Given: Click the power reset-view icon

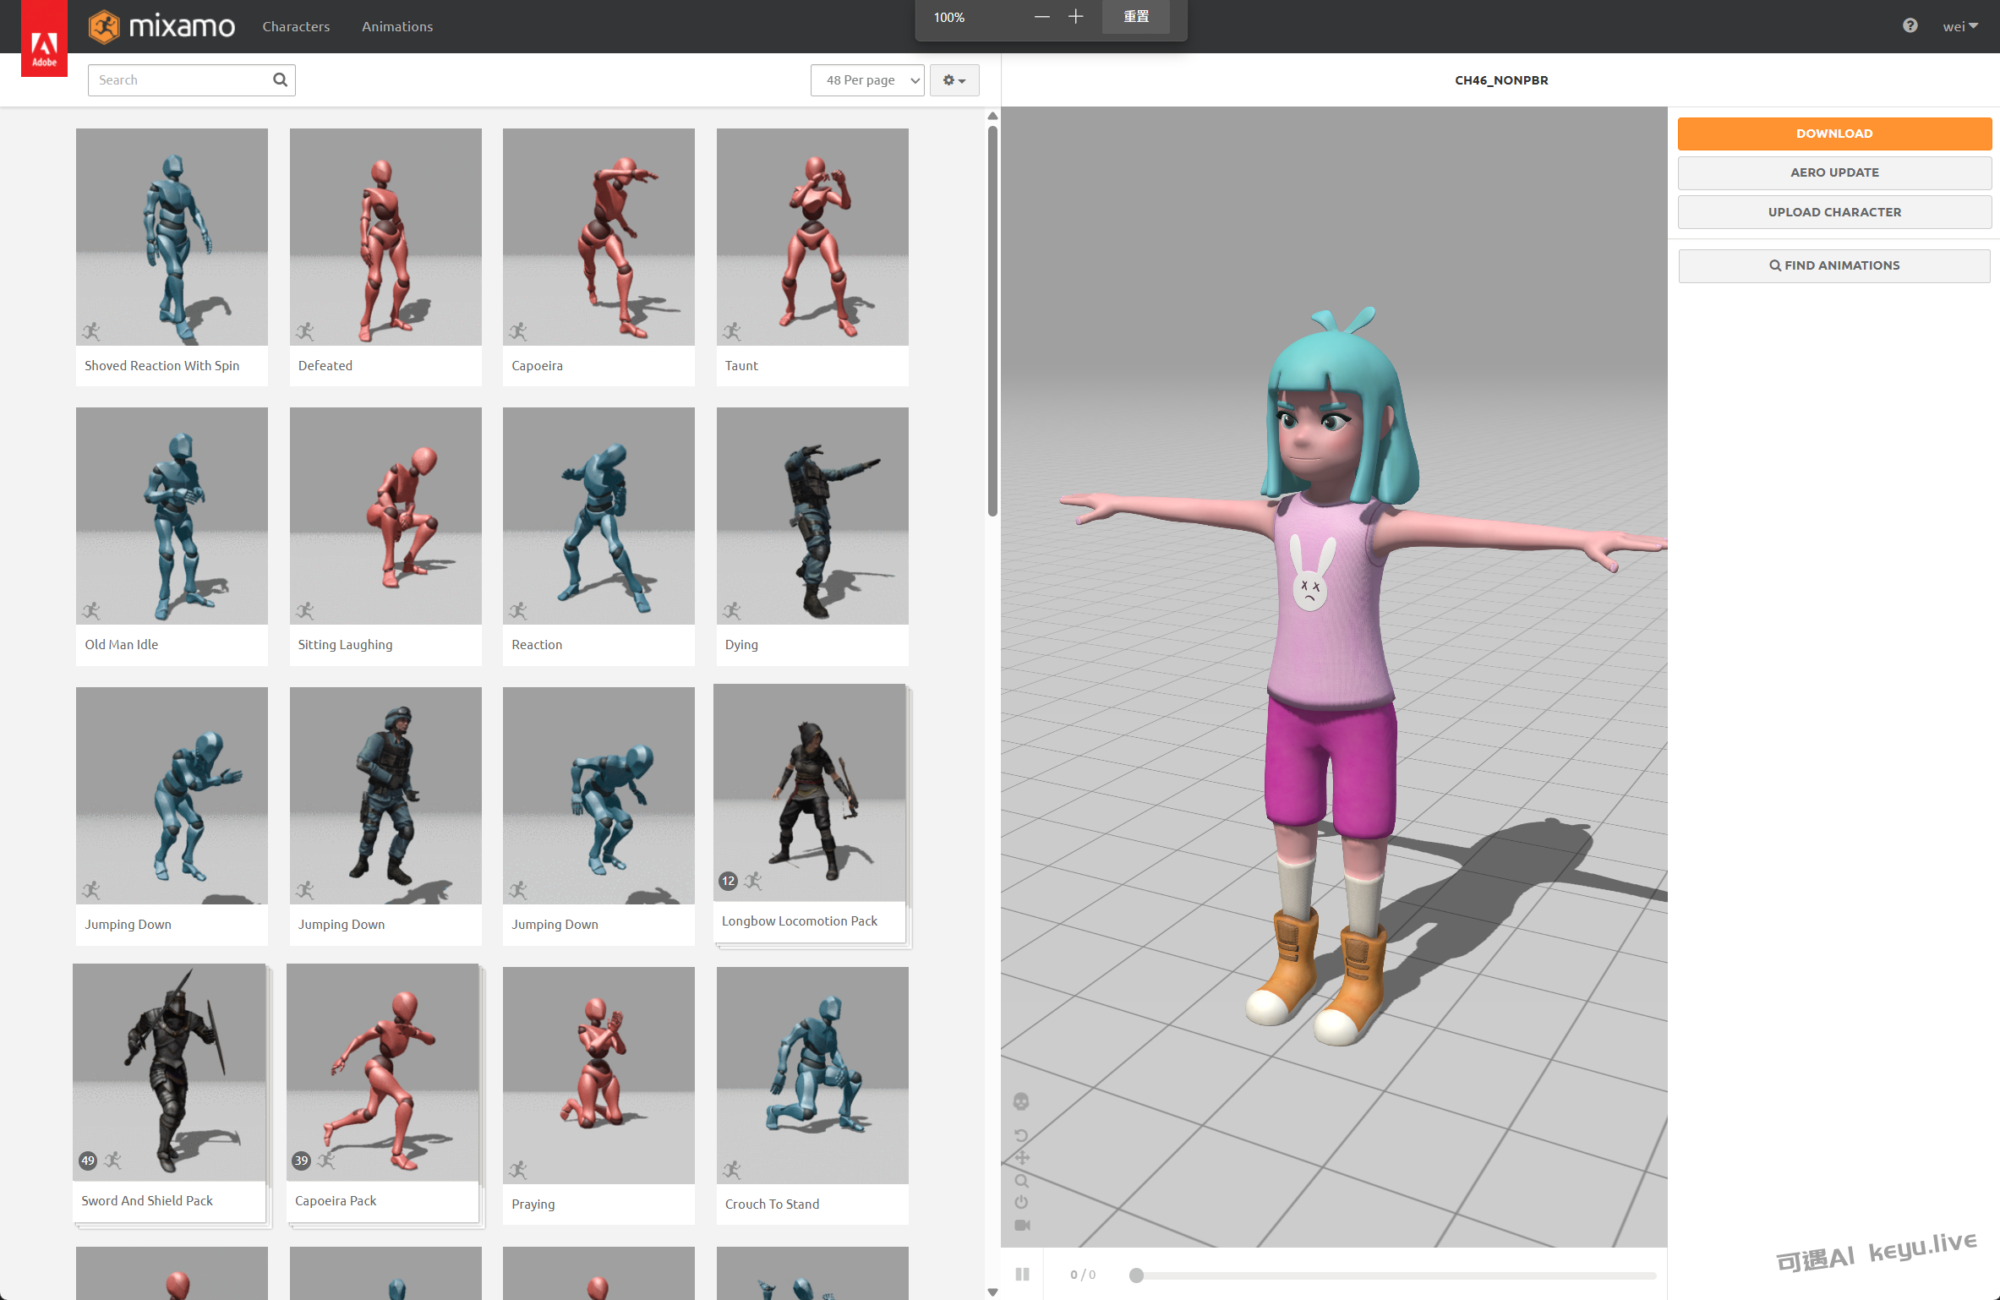Looking at the screenshot, I should coord(1021,1202).
